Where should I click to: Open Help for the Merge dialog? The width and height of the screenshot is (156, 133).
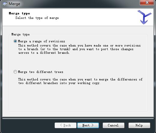tap(139, 125)
